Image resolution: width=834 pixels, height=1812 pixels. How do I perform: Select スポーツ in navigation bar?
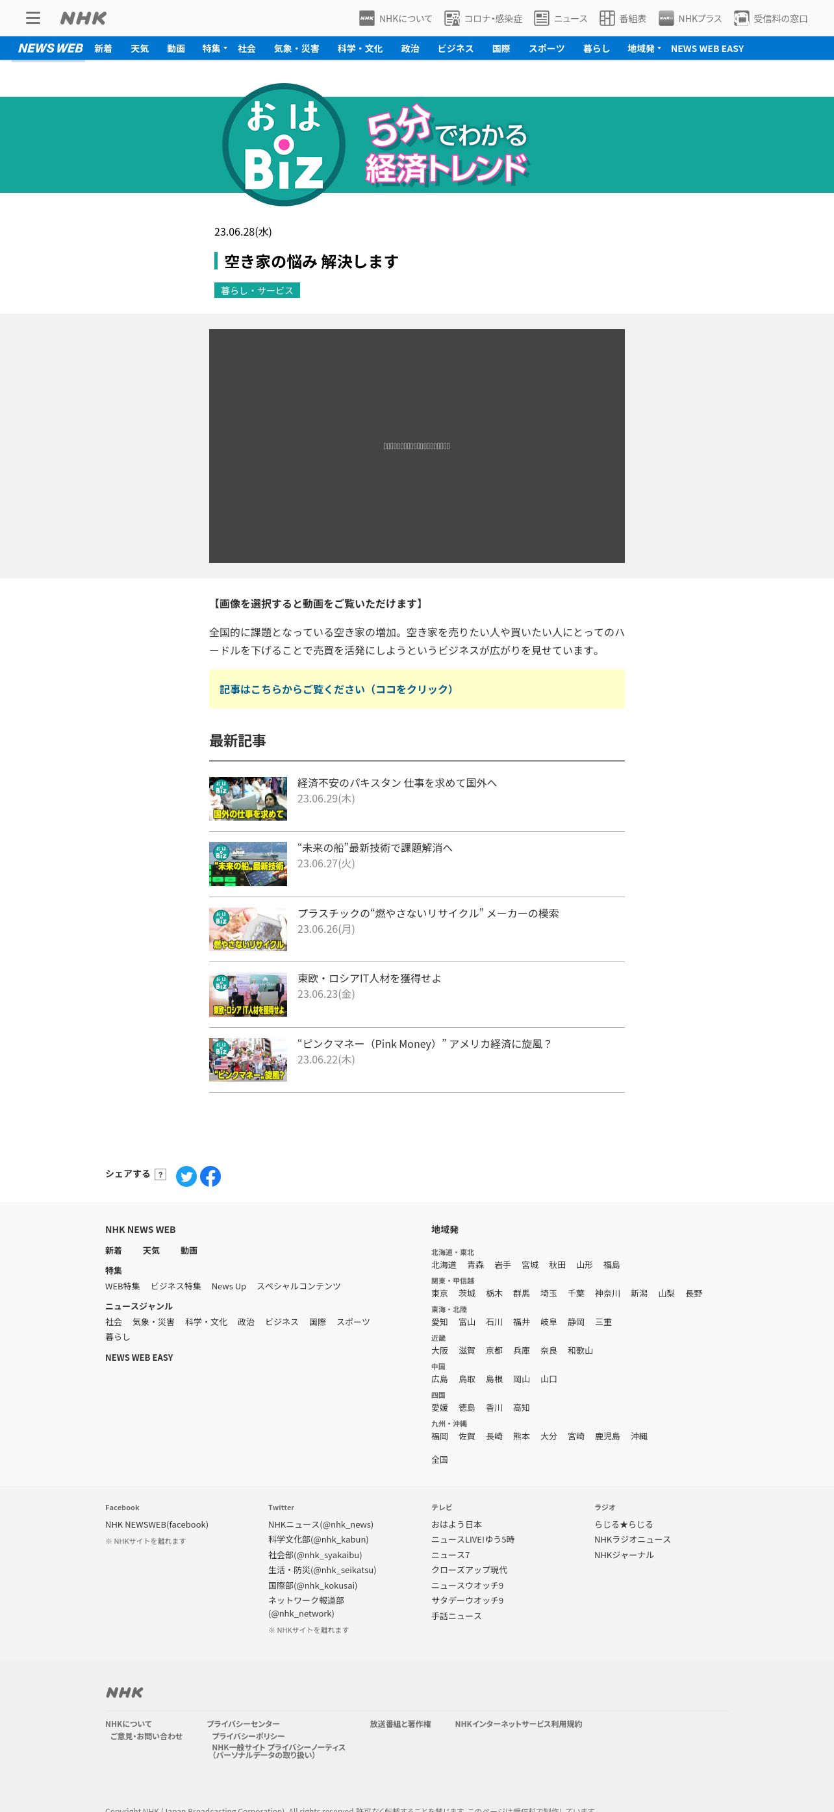[547, 49]
